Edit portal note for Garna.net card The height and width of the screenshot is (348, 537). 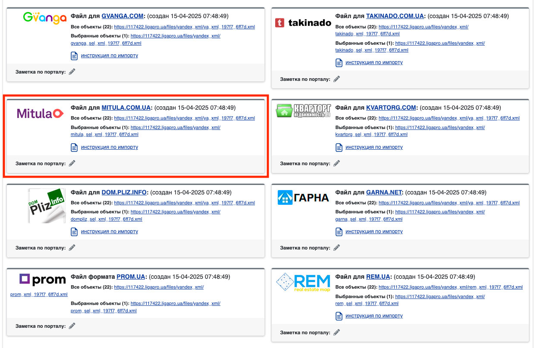click(x=336, y=248)
